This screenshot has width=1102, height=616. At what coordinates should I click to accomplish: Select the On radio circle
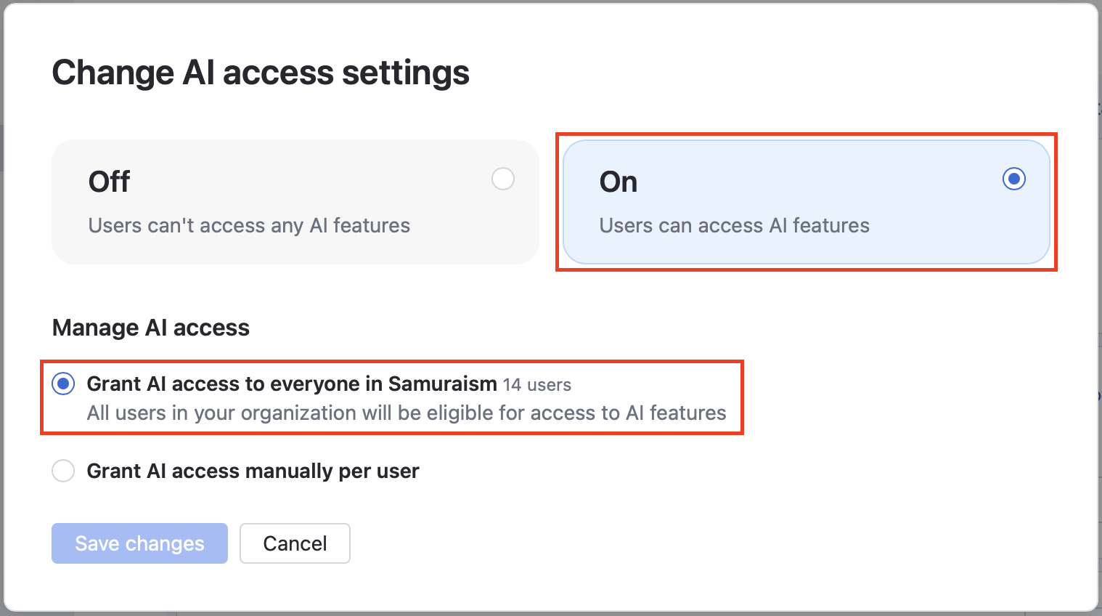pos(1014,179)
